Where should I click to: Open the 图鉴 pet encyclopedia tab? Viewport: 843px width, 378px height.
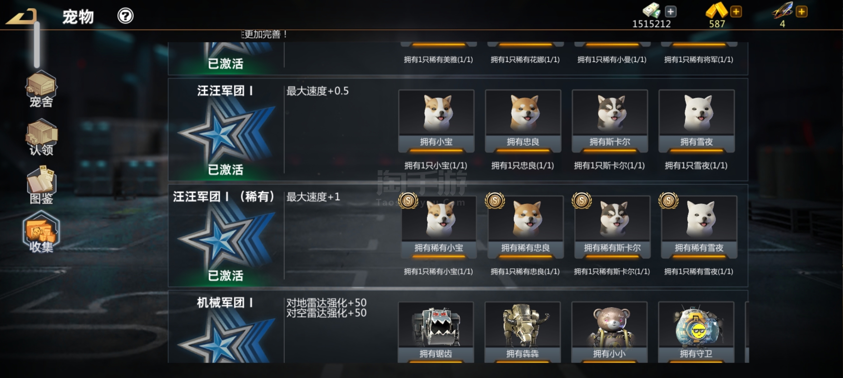[x=41, y=185]
